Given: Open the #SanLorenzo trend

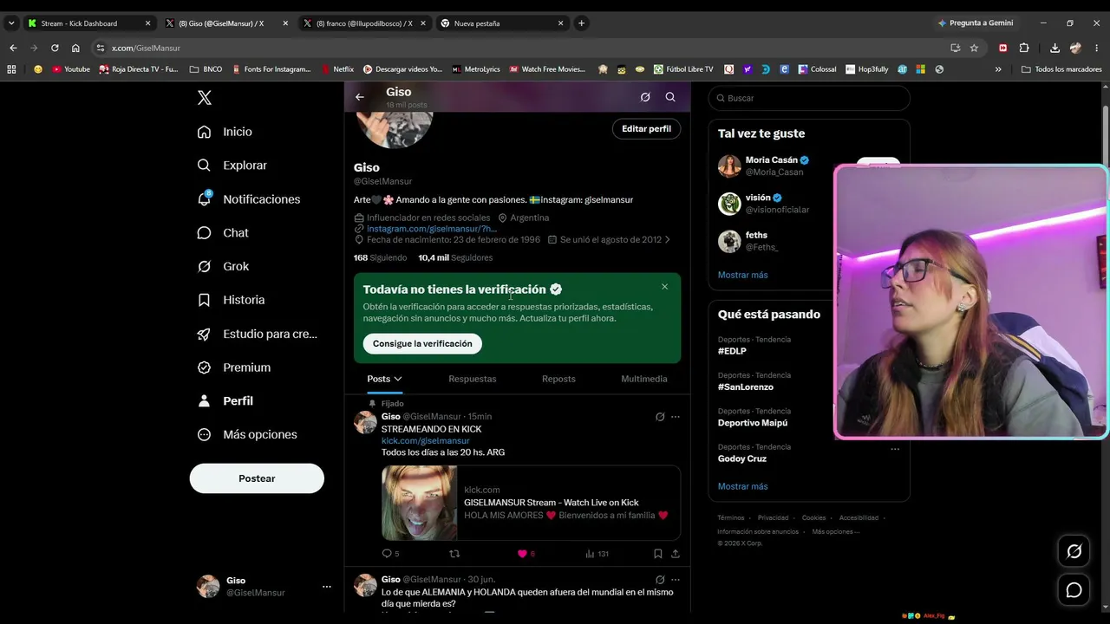Looking at the screenshot, I should (x=746, y=387).
